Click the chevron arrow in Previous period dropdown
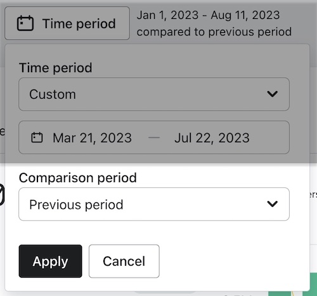 tap(273, 204)
